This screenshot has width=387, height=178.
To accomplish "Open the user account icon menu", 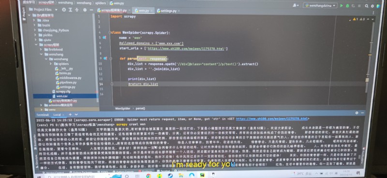I will (295, 5).
